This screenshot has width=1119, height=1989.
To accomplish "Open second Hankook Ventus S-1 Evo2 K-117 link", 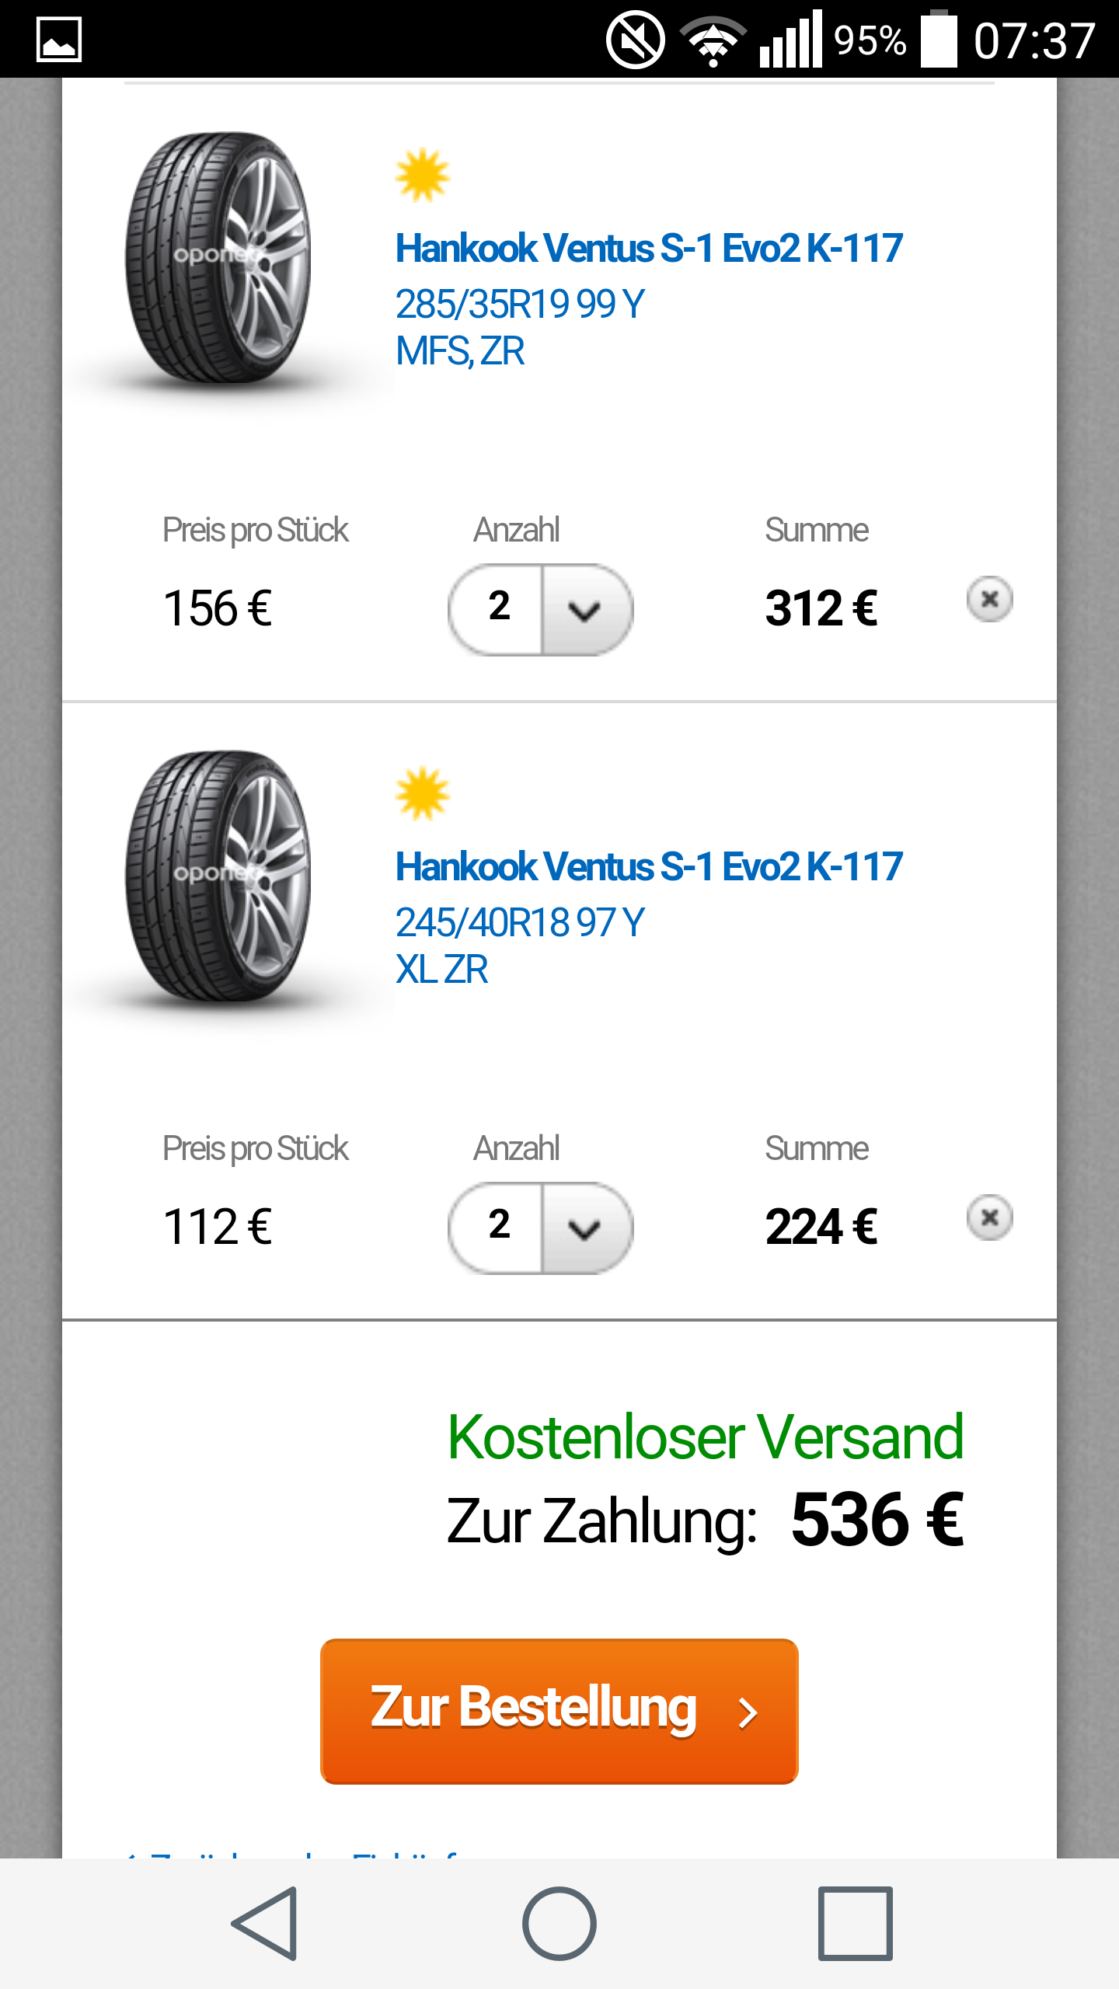I will click(x=649, y=867).
